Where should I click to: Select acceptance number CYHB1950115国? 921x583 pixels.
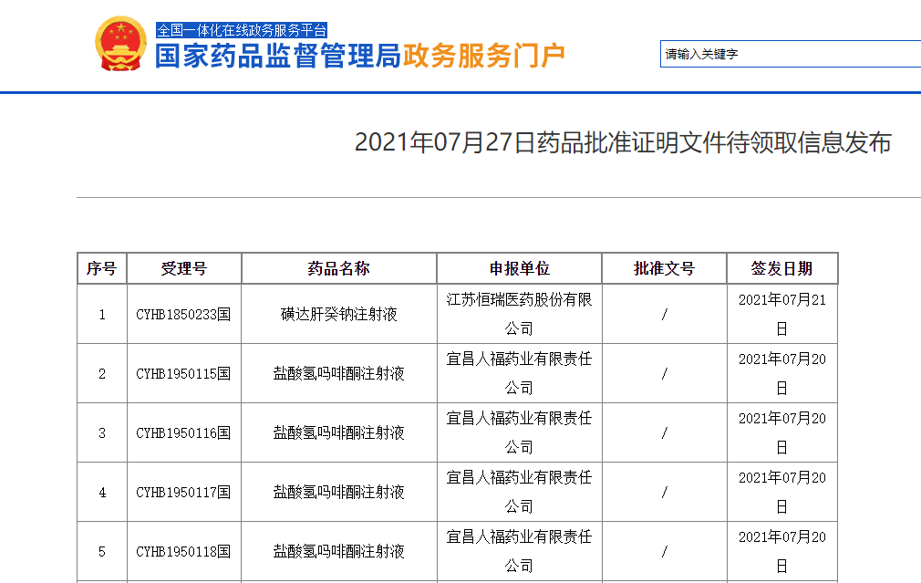click(x=183, y=374)
